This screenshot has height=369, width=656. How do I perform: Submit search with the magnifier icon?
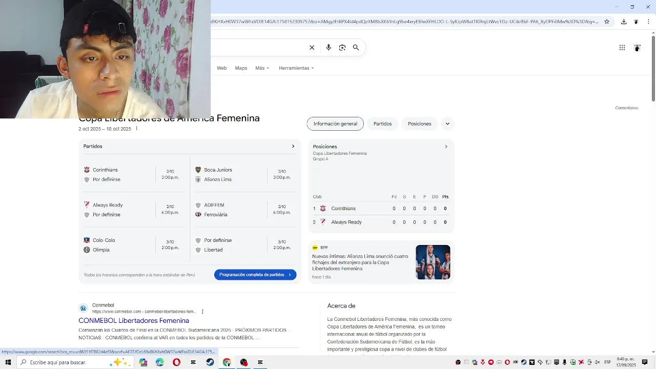pos(356,48)
